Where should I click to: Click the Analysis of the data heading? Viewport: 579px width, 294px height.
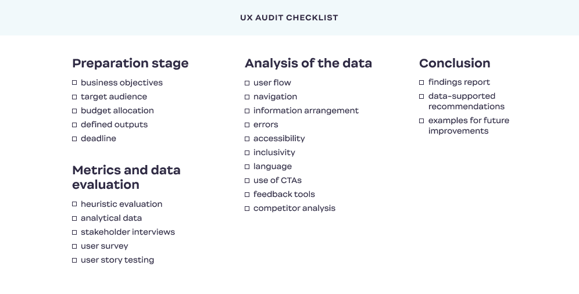point(308,63)
